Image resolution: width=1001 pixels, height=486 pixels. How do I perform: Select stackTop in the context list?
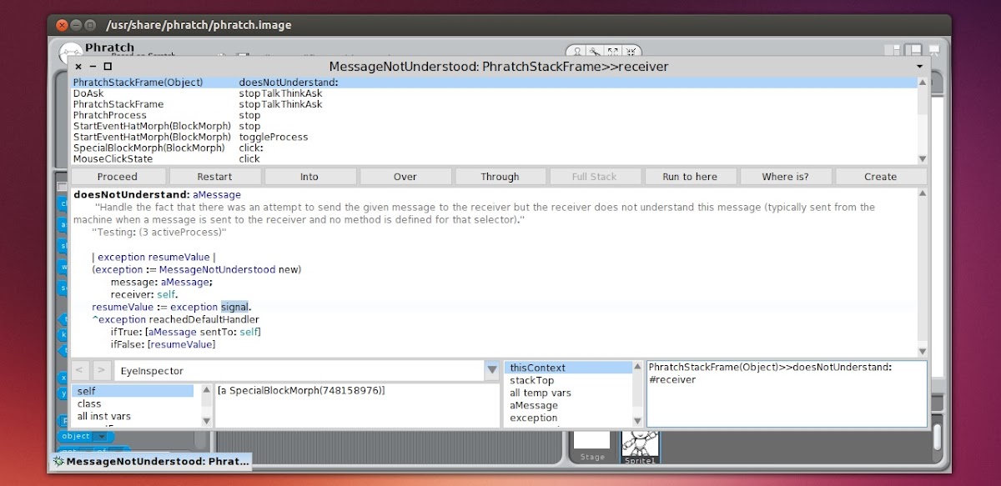(x=569, y=380)
